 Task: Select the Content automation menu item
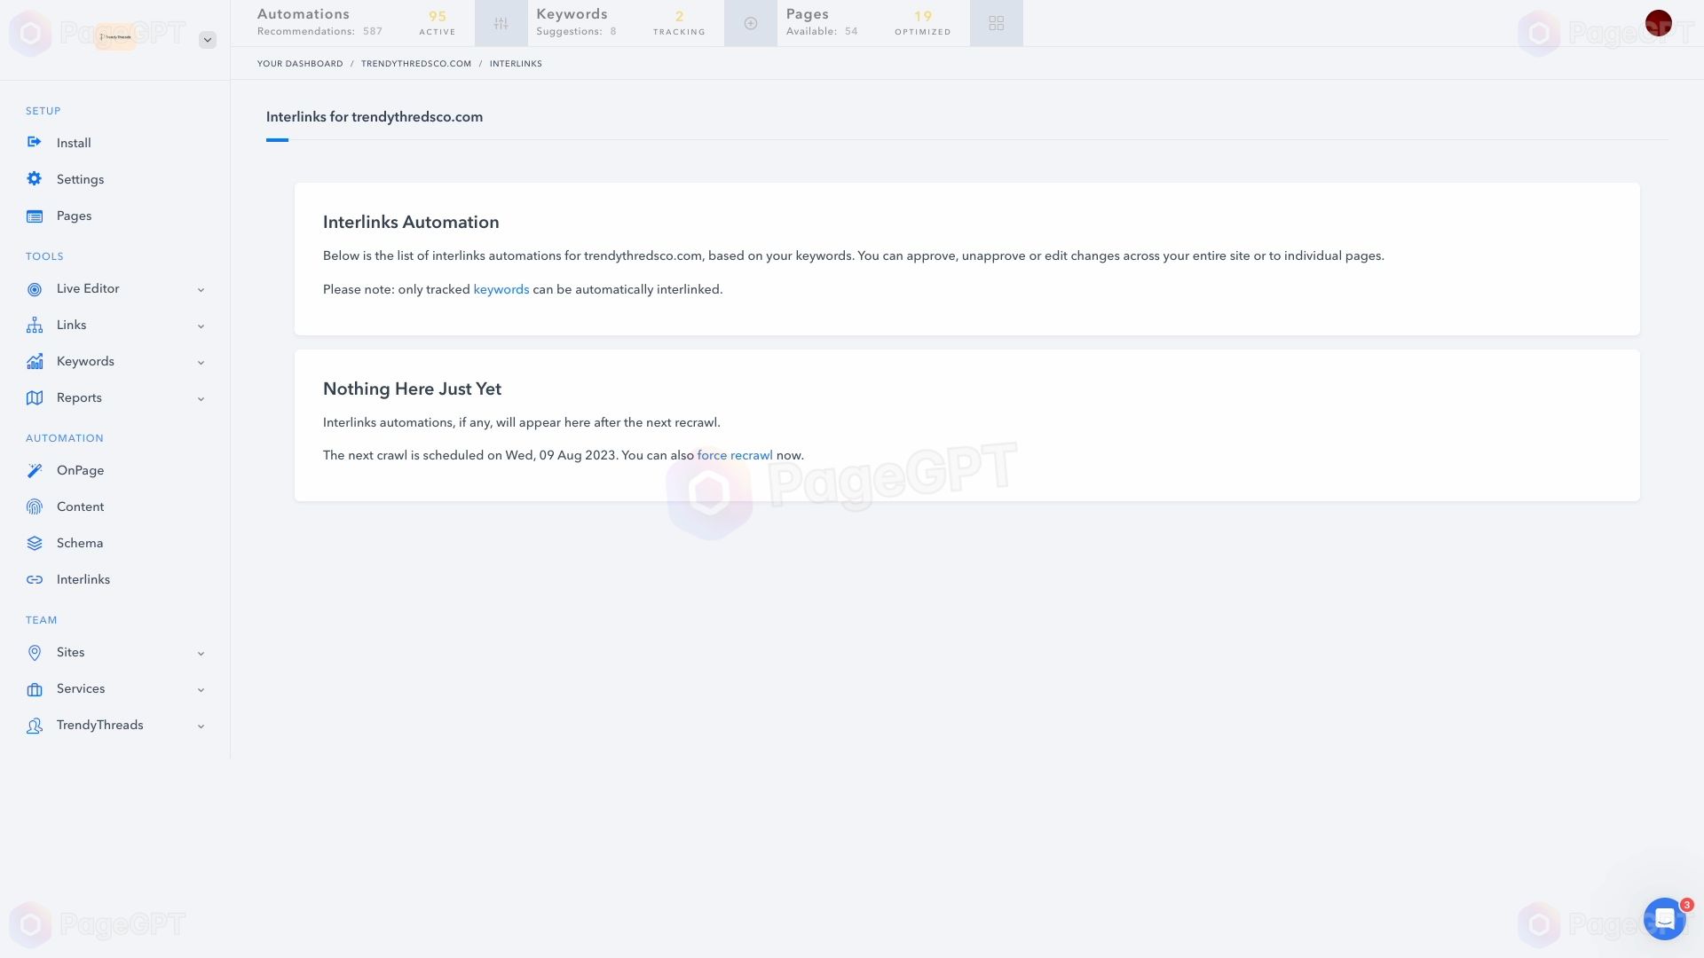click(x=80, y=506)
